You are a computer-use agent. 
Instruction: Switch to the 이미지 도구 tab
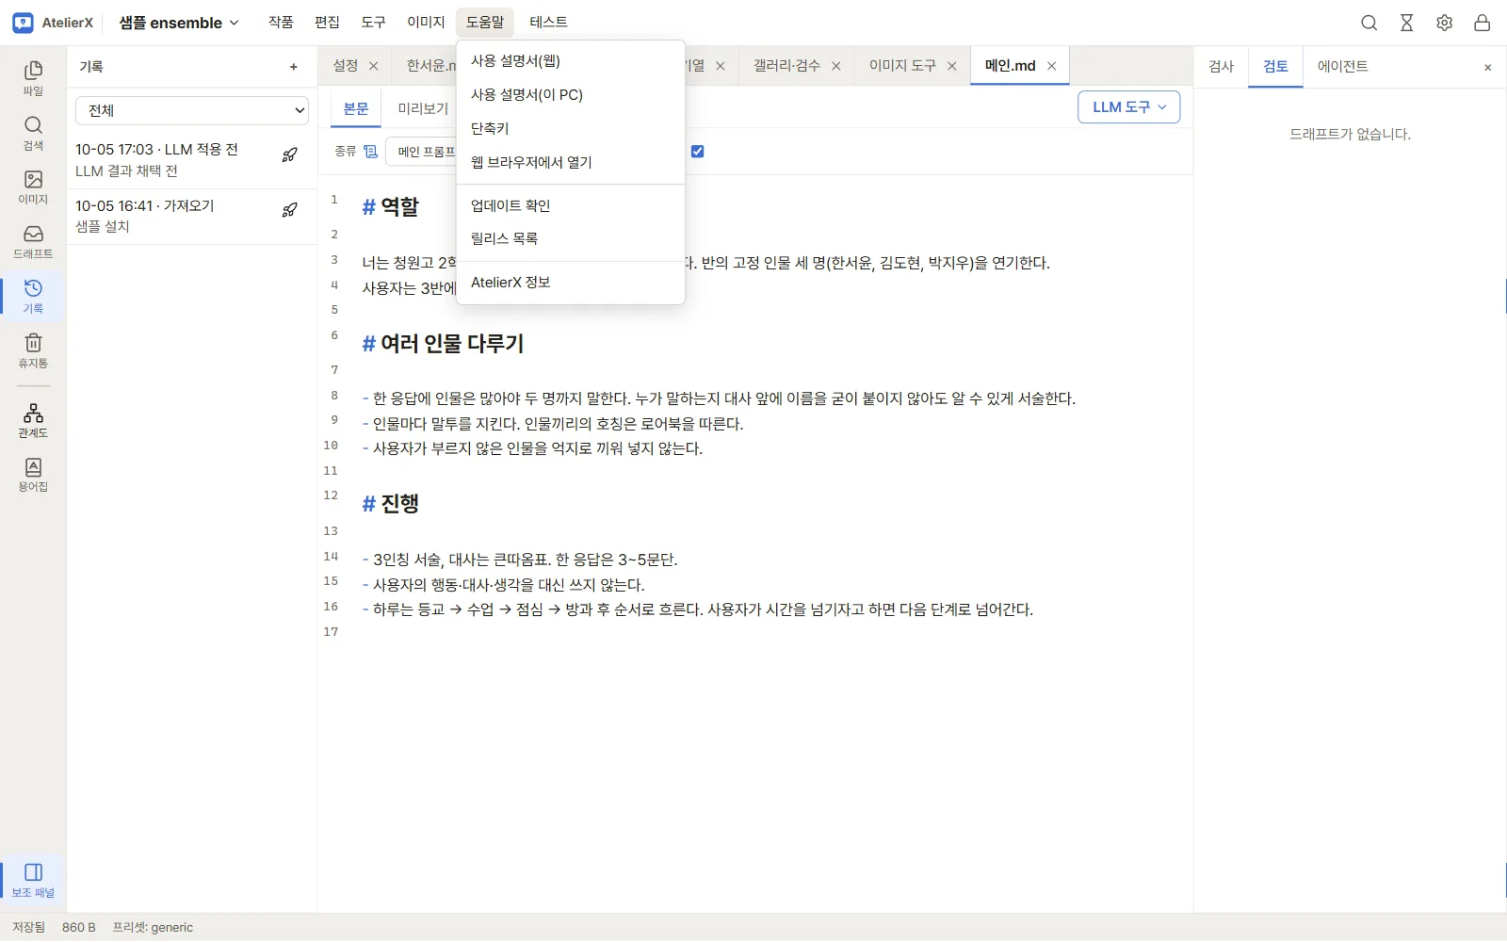(902, 66)
